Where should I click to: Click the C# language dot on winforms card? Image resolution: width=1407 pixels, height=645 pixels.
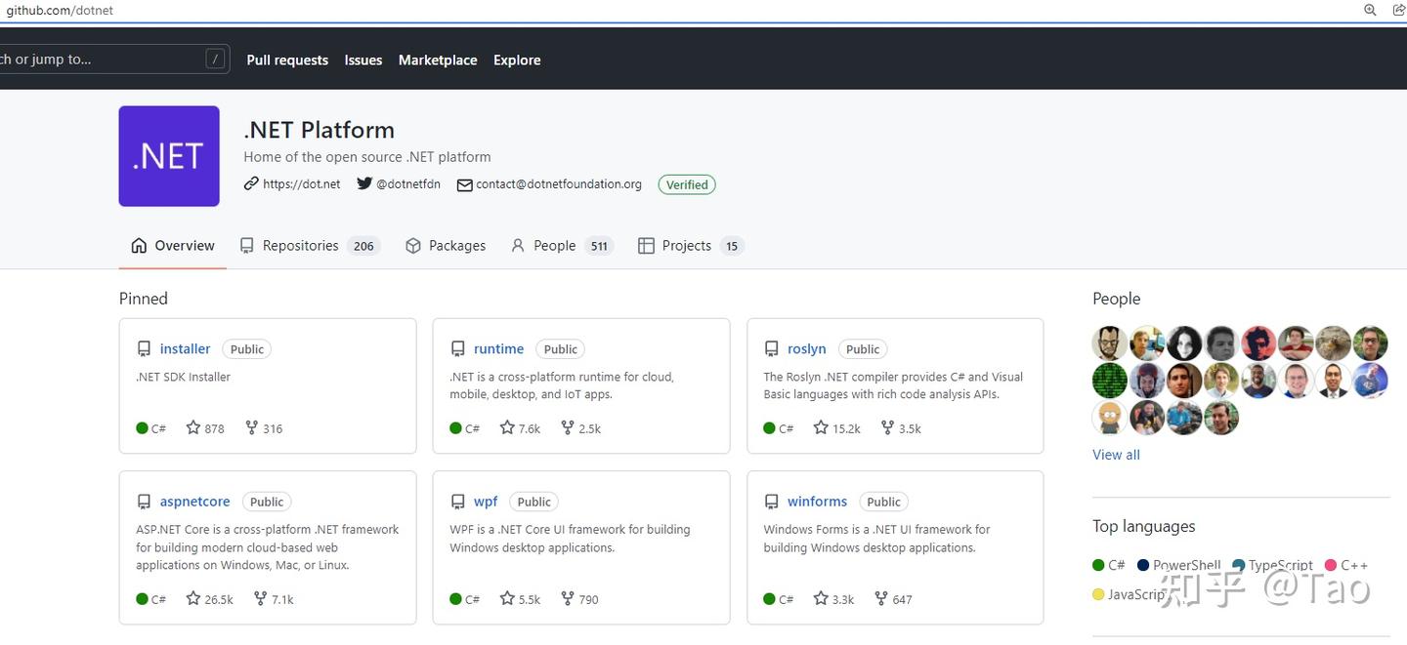click(x=770, y=599)
